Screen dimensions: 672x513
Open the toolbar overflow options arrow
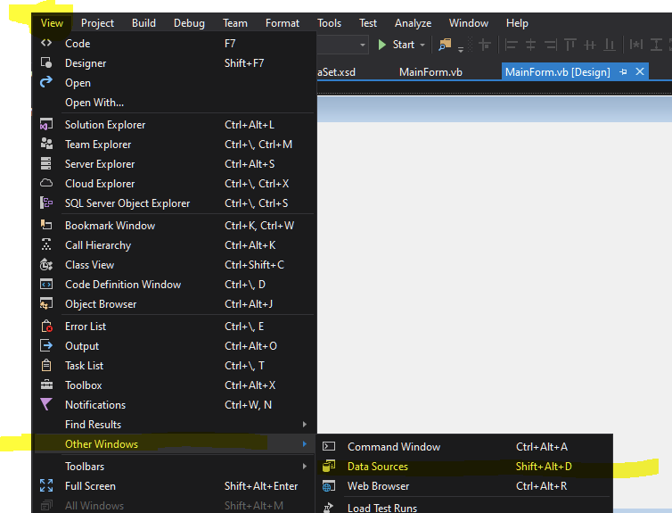461,49
